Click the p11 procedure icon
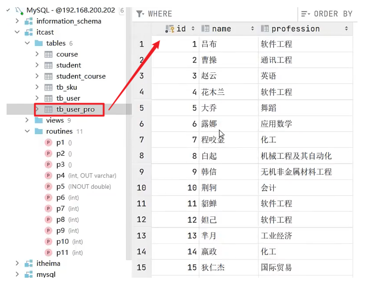 click(x=48, y=253)
